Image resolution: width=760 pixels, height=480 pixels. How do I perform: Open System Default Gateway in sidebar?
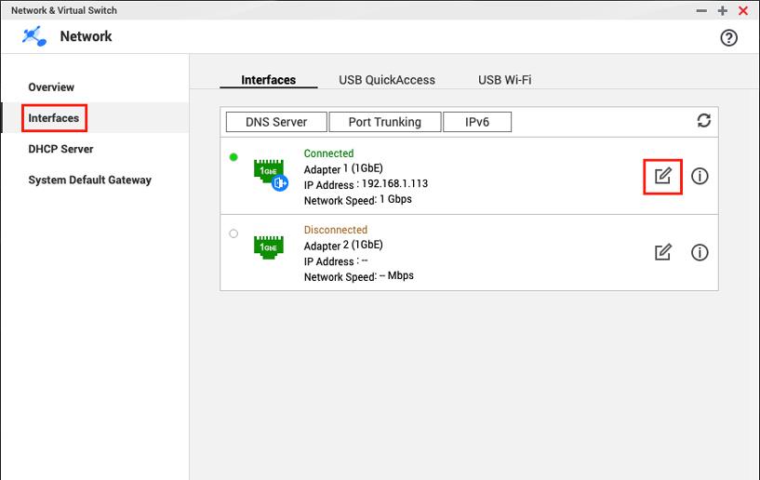coord(89,180)
